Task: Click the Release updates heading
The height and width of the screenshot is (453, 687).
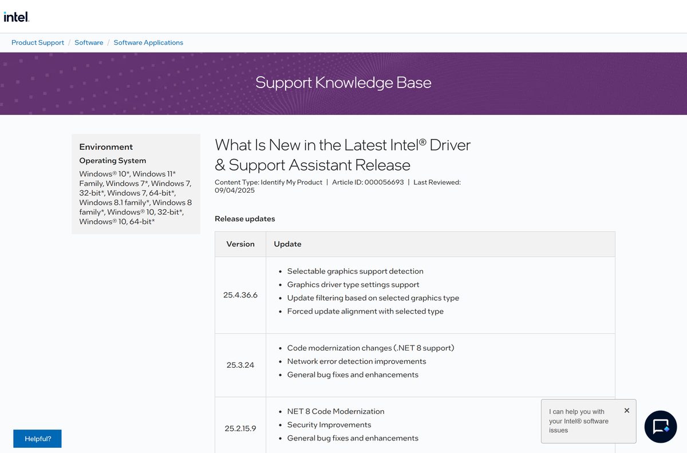Action: [x=245, y=218]
